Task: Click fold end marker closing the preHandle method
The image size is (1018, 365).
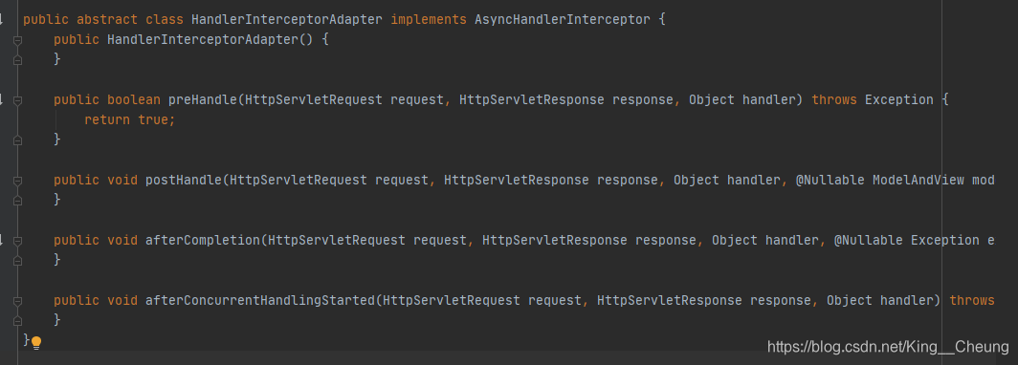Action: pyautogui.click(x=17, y=140)
